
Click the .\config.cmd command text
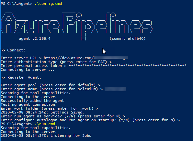pos(48,4)
